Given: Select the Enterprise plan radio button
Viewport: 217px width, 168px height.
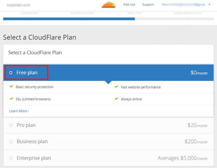Looking at the screenshot, I should pyautogui.click(x=11, y=158).
